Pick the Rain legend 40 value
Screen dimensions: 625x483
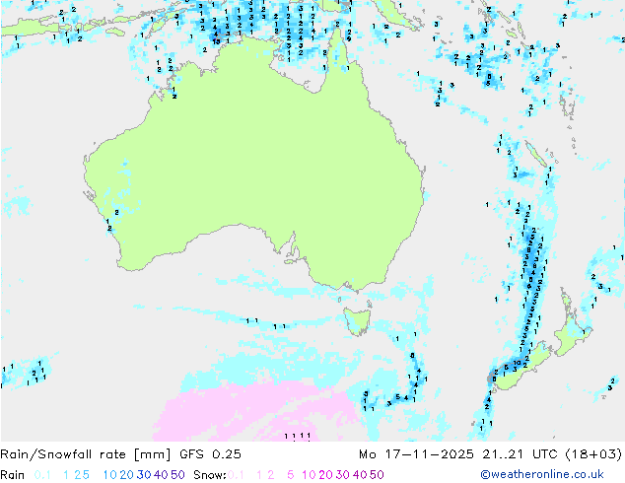(161, 475)
